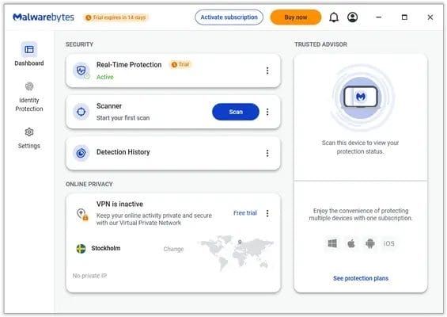
Task: Click the Scanner crosshair icon
Action: (81, 112)
